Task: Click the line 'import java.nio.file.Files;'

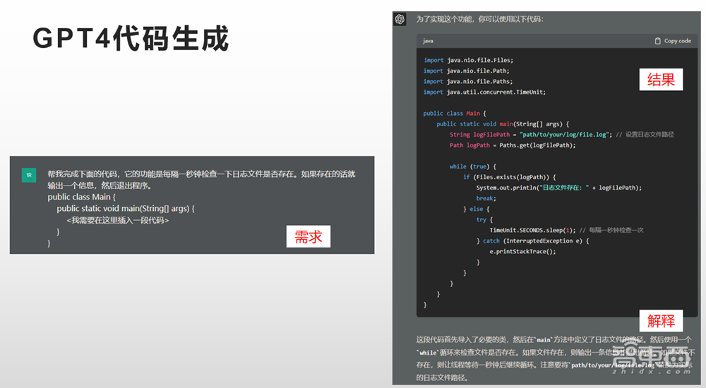Action: [x=468, y=60]
